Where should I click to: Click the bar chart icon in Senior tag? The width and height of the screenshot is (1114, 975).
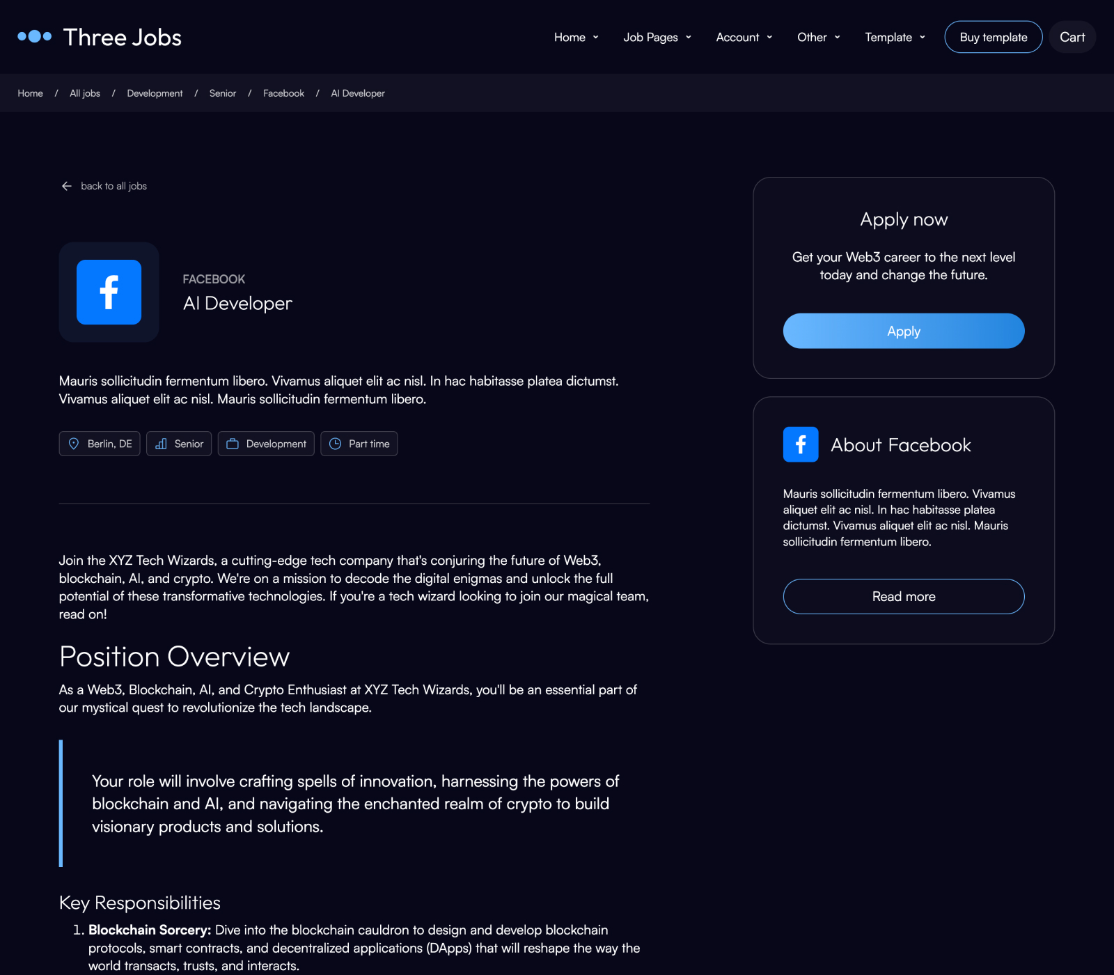click(x=161, y=444)
